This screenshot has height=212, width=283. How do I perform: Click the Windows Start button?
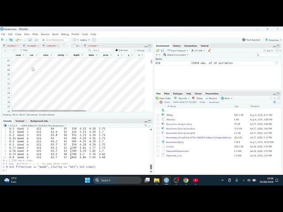[88, 180]
